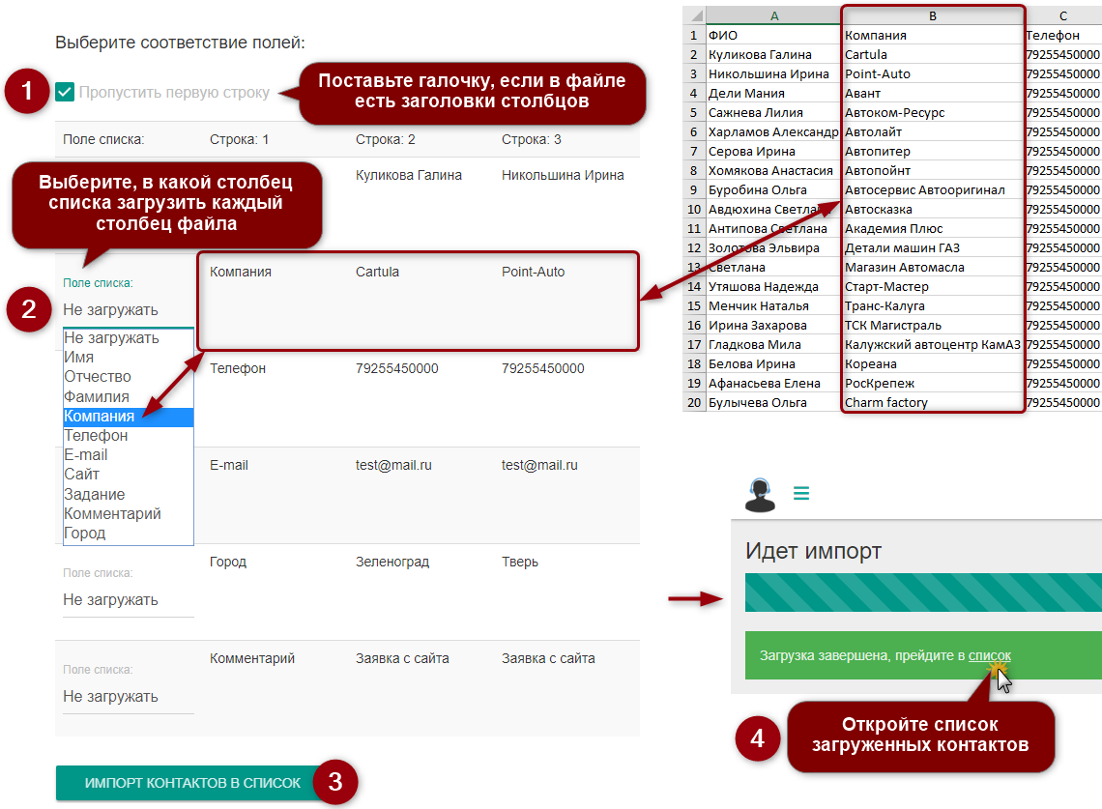1102x809 pixels.
Task: Click the import progress bar
Action: pyautogui.click(x=923, y=592)
